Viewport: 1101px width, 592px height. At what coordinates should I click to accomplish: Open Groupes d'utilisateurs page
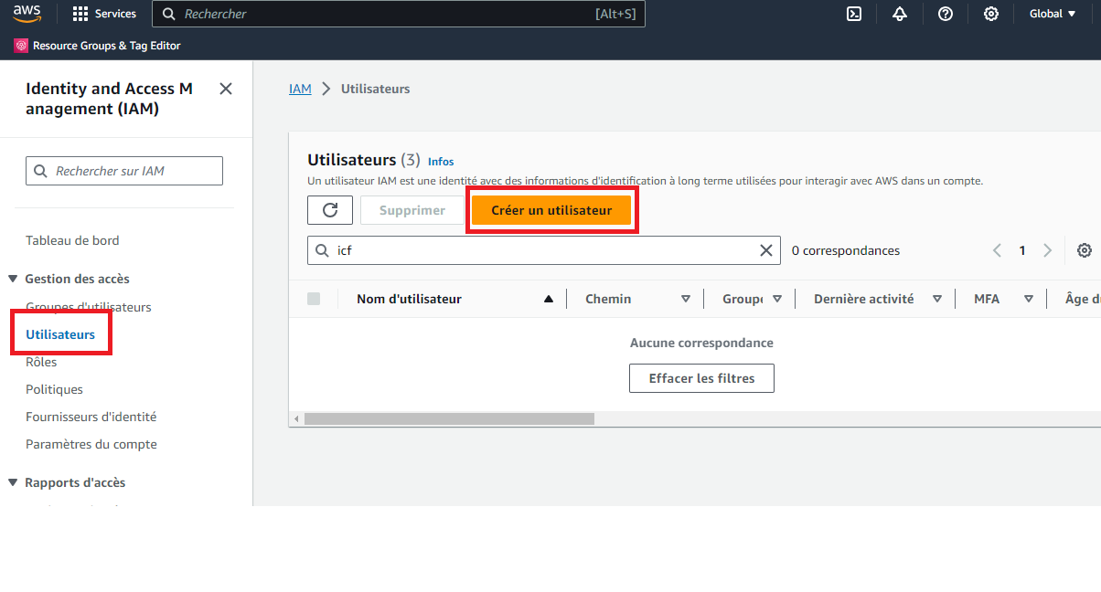tap(89, 307)
